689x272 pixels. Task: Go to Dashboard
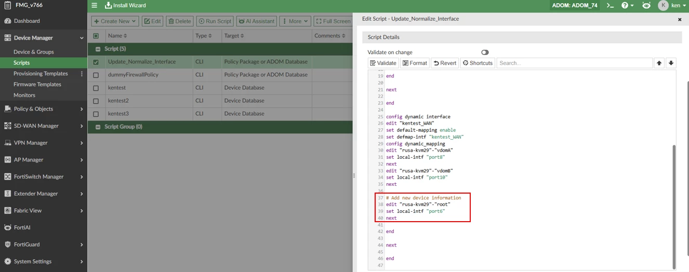click(x=27, y=21)
